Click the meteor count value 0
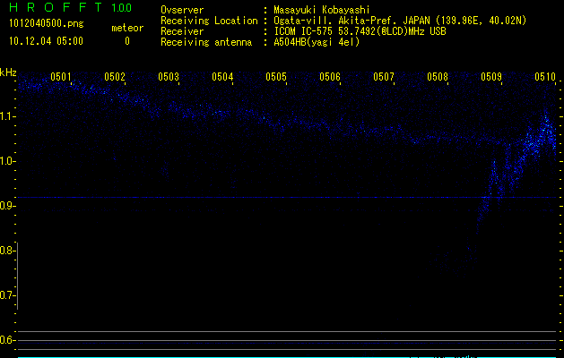Viewport: 564px width, 358px height. tap(127, 41)
